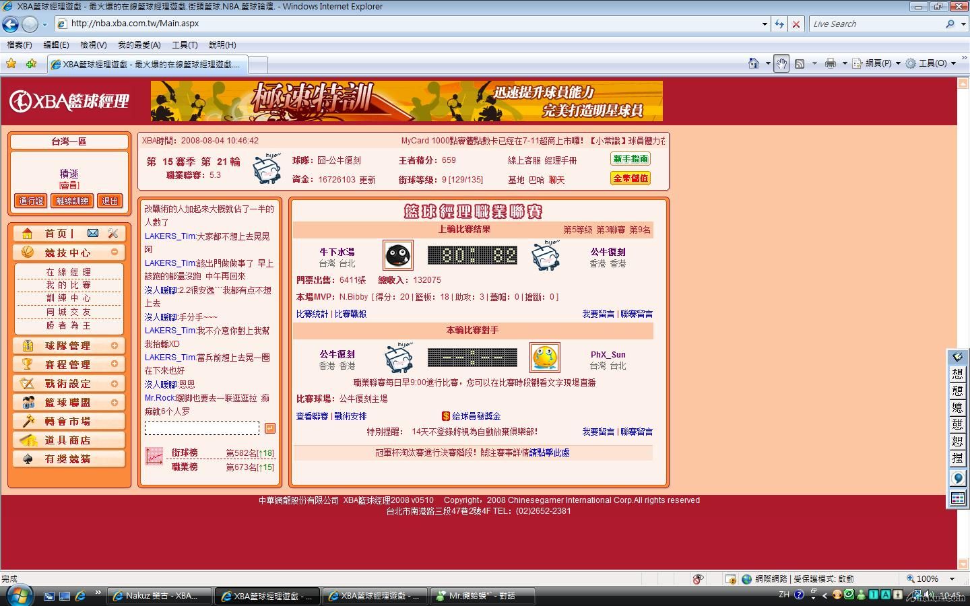Open the address bar history dropdown
Image resolution: width=970 pixels, height=606 pixels.
[x=765, y=24]
